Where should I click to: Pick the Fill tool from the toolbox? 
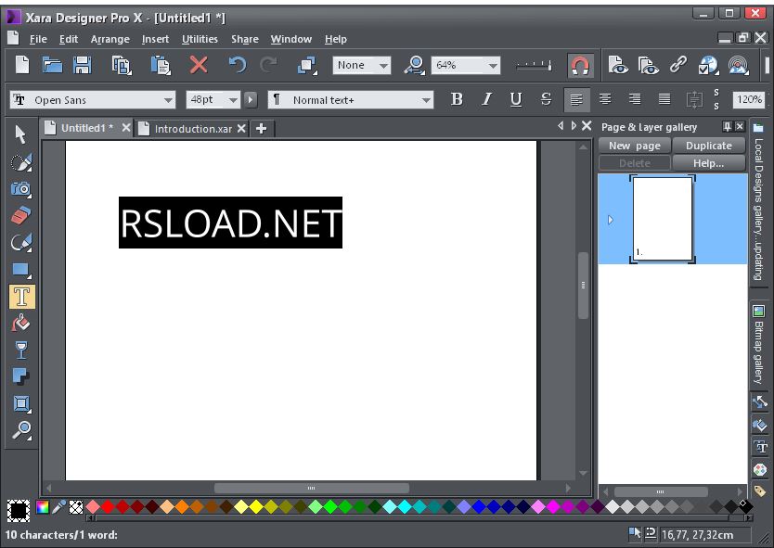(x=20, y=323)
